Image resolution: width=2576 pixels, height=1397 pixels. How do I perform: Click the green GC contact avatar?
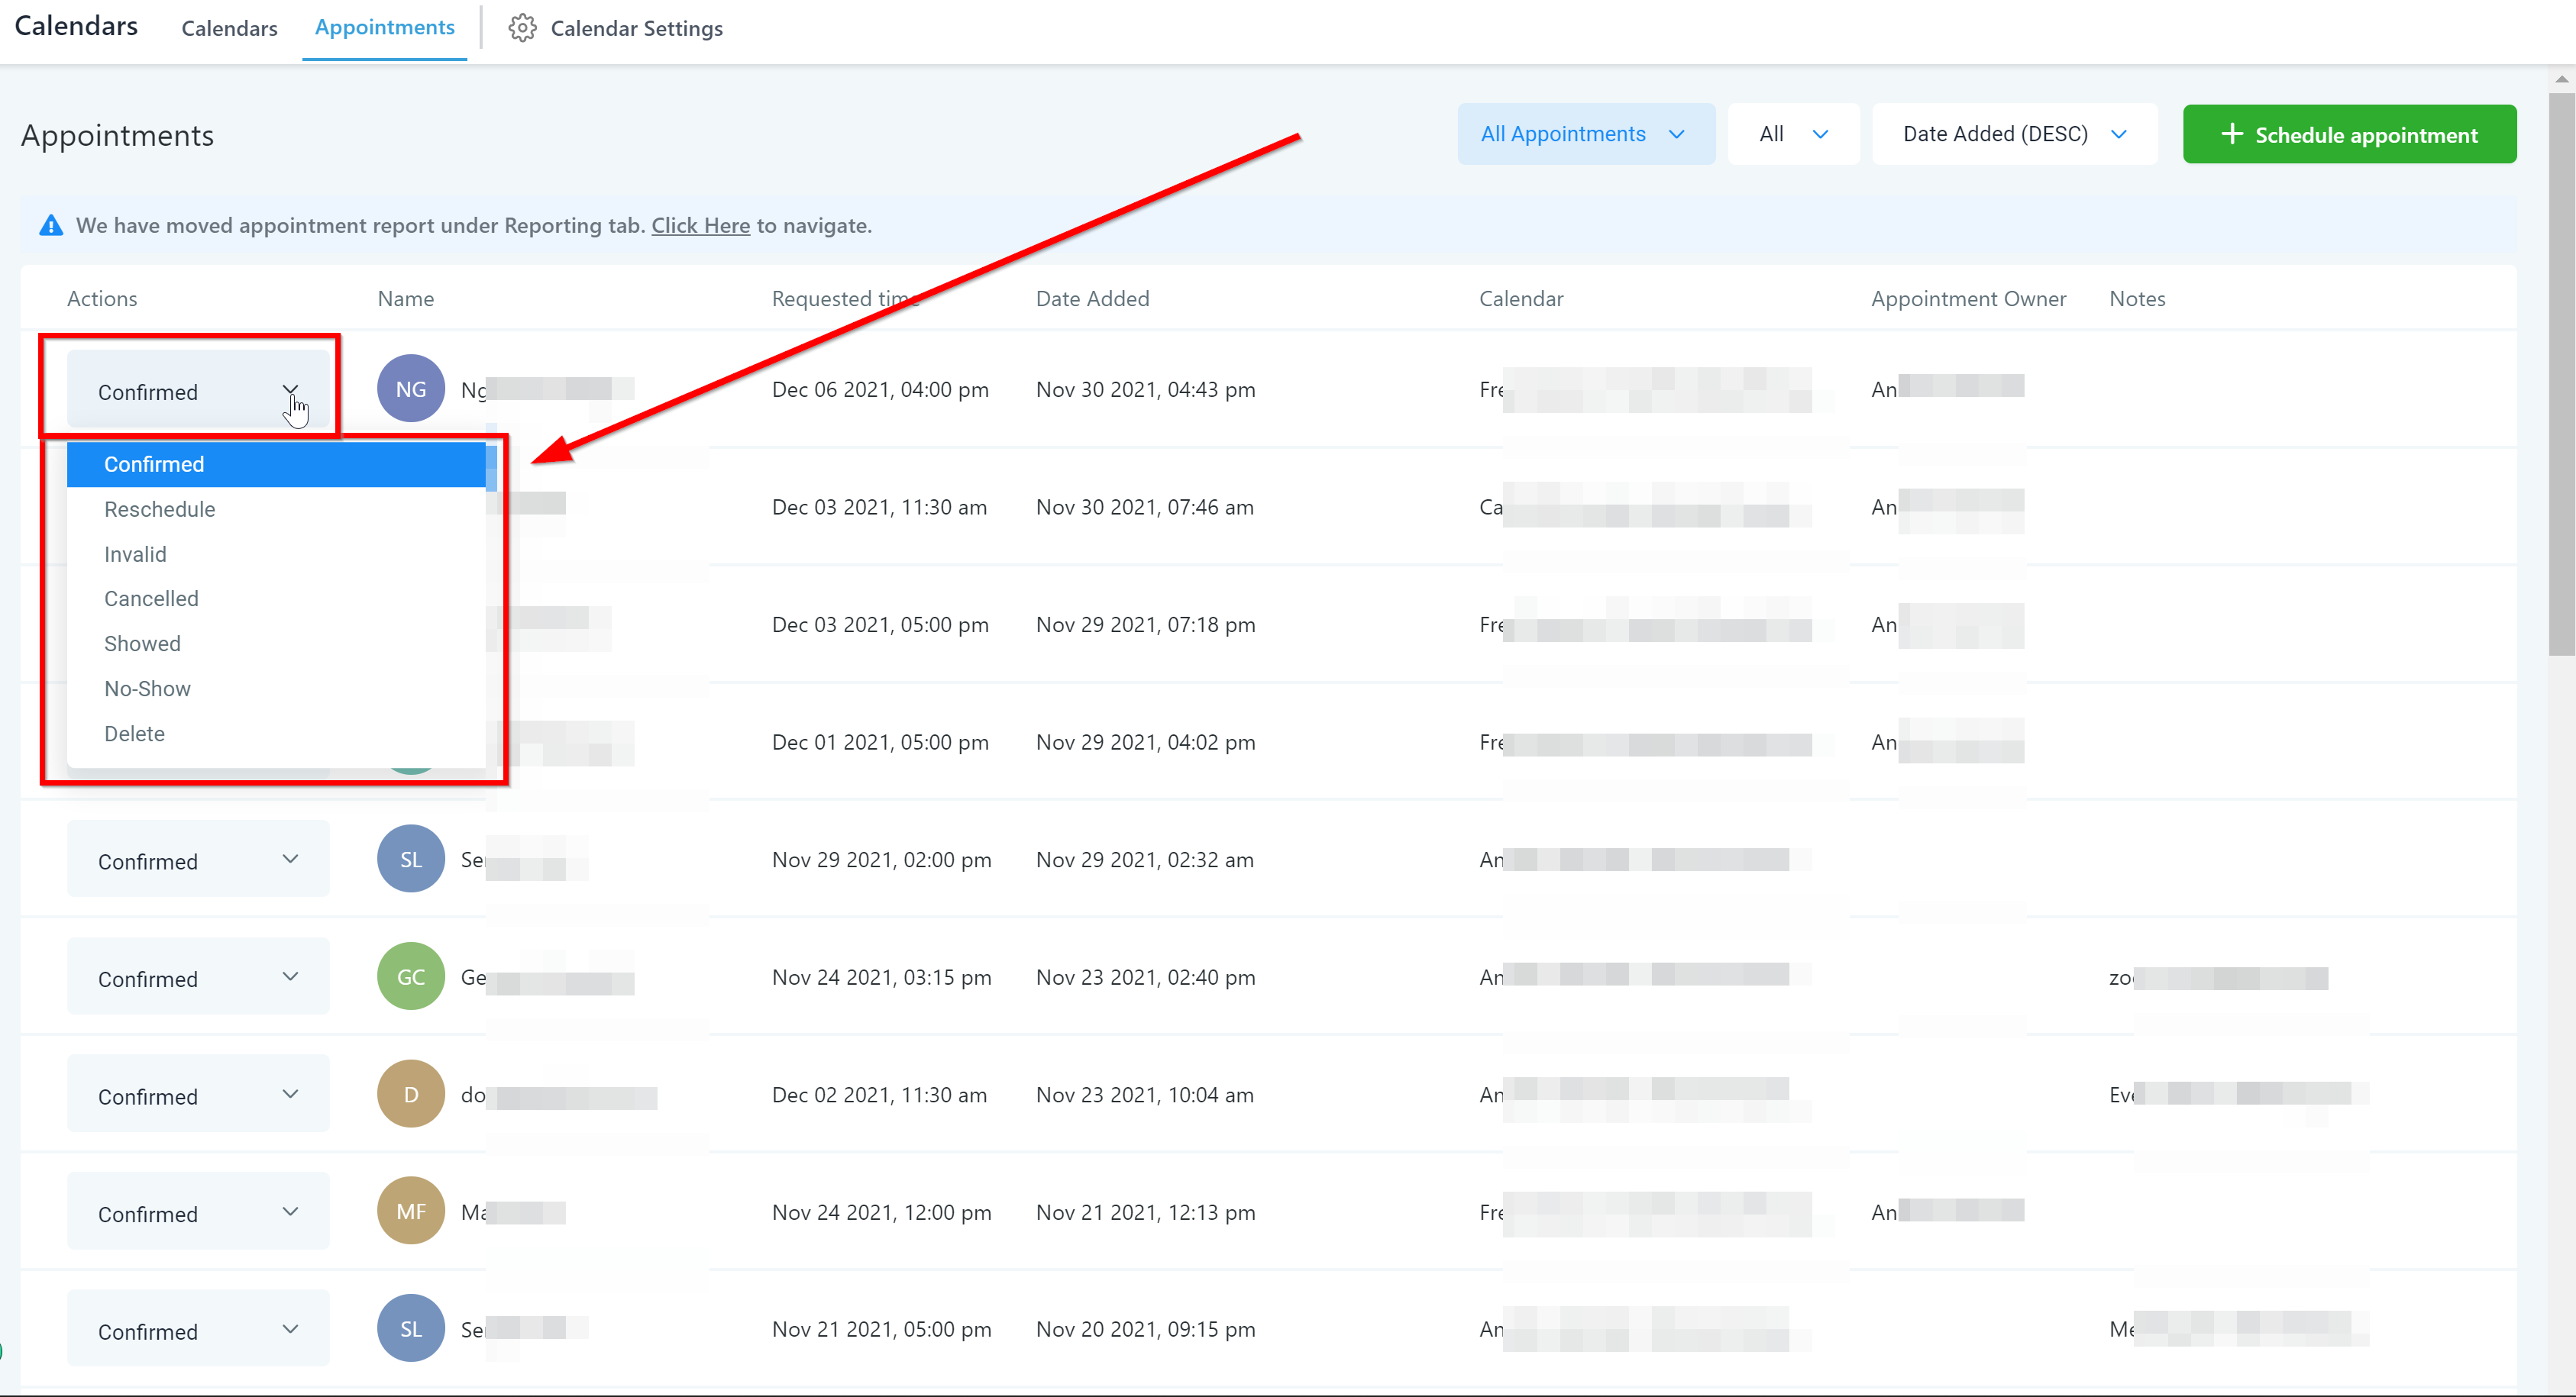click(x=410, y=976)
